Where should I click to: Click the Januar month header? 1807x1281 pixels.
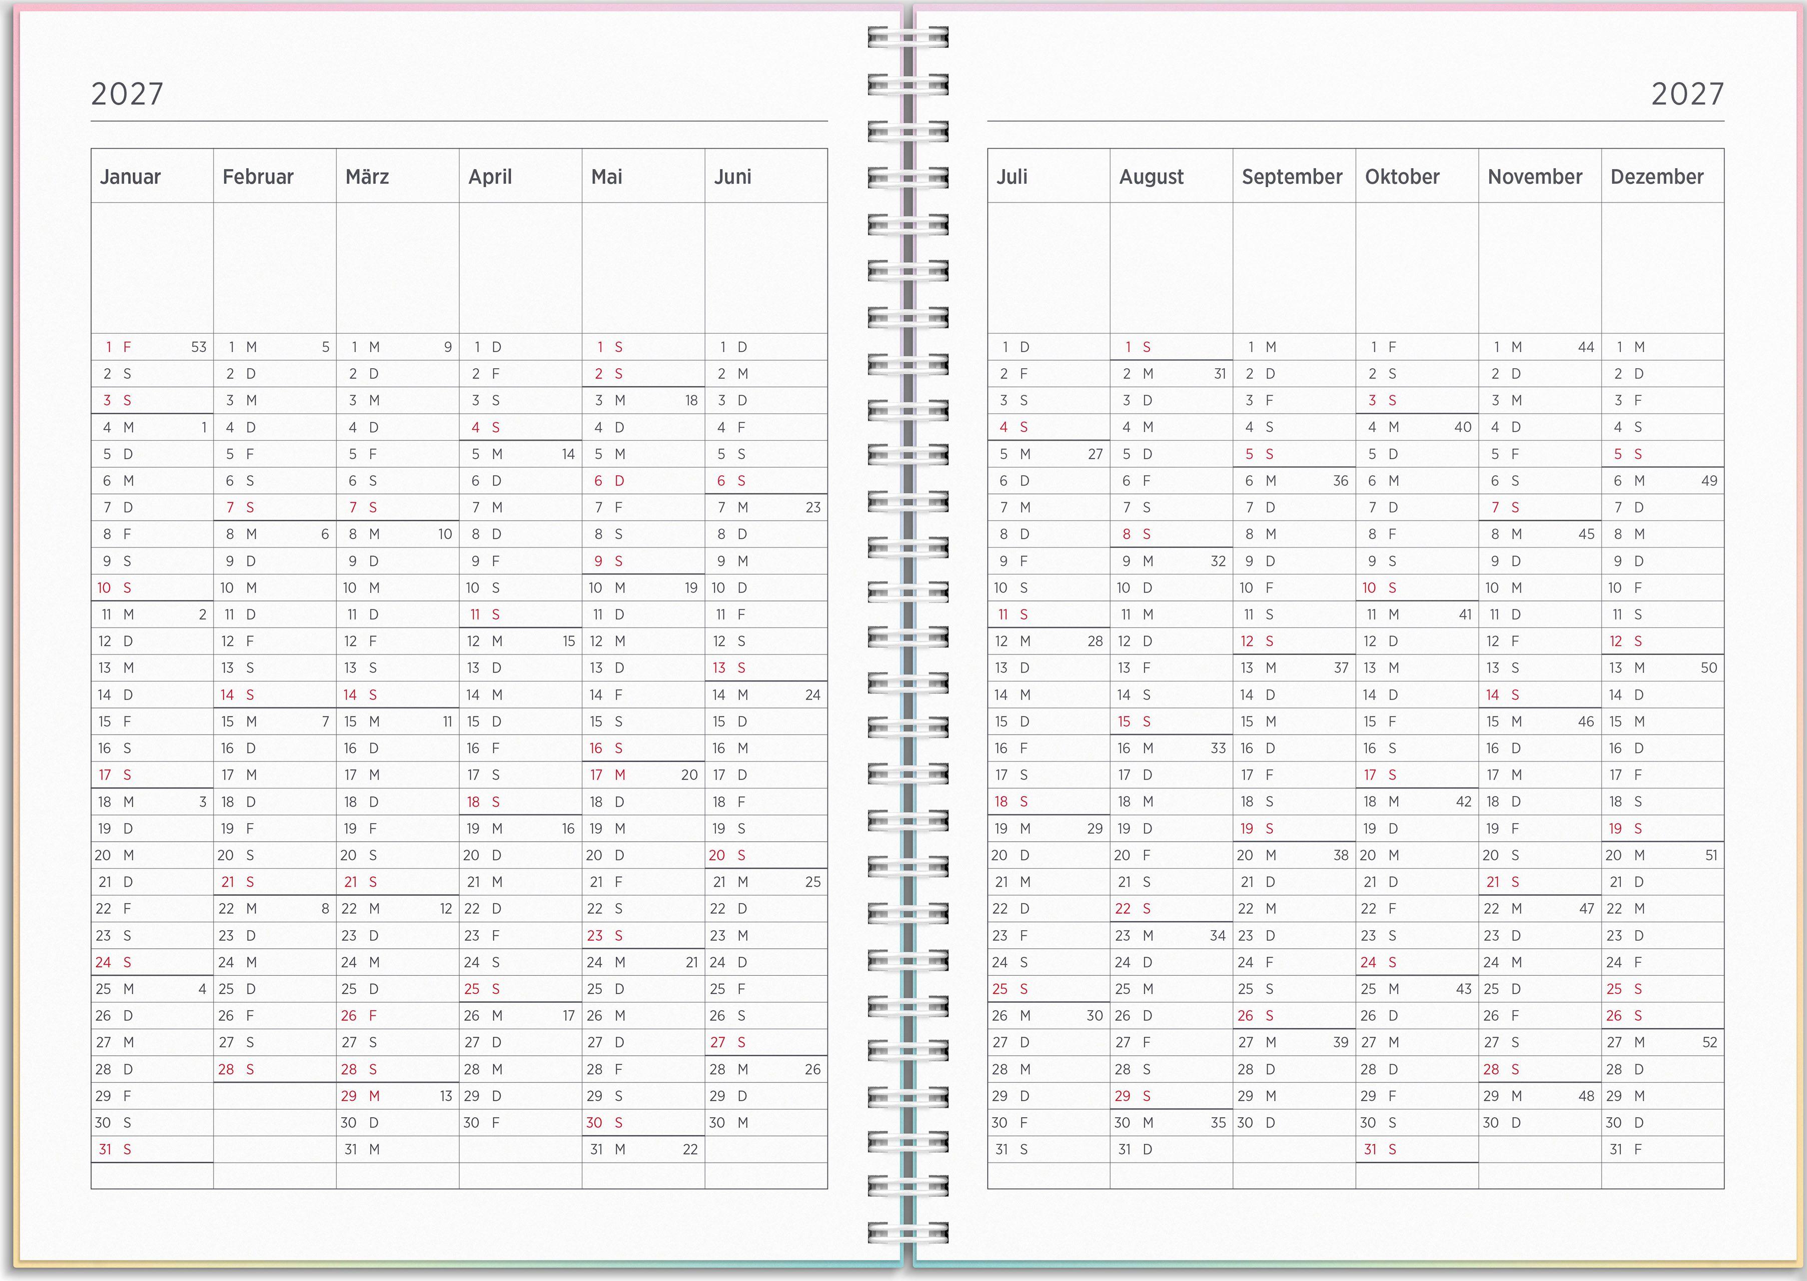(130, 177)
